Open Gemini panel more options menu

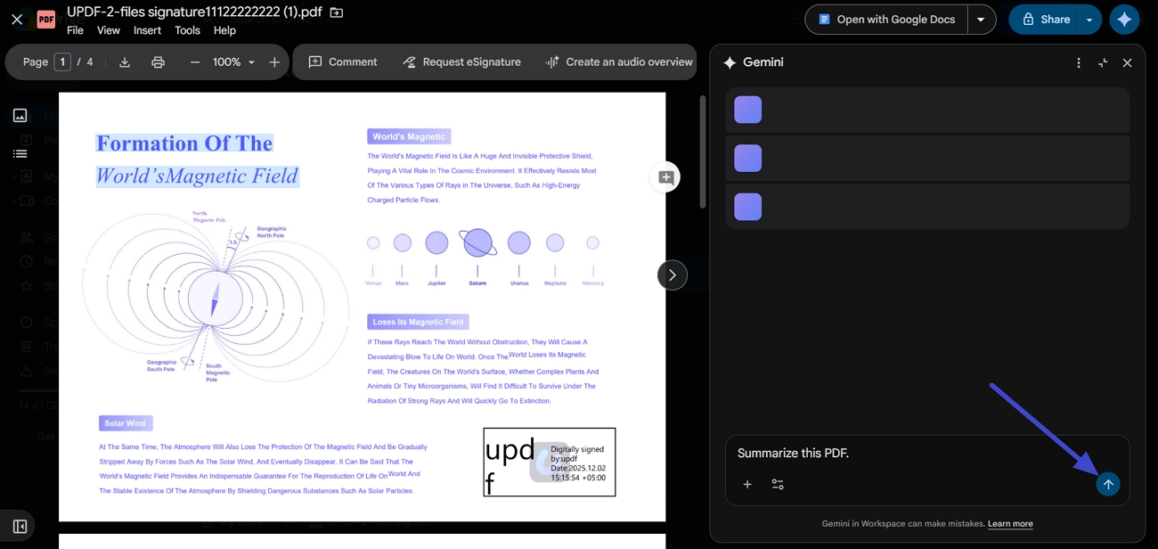(x=1079, y=63)
